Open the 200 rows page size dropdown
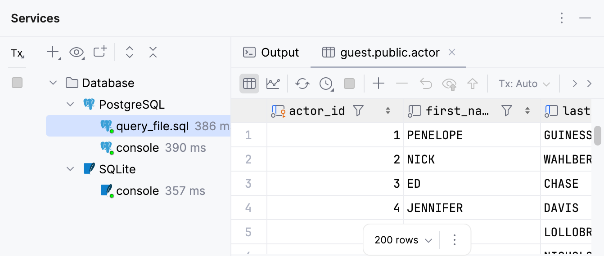 [403, 240]
